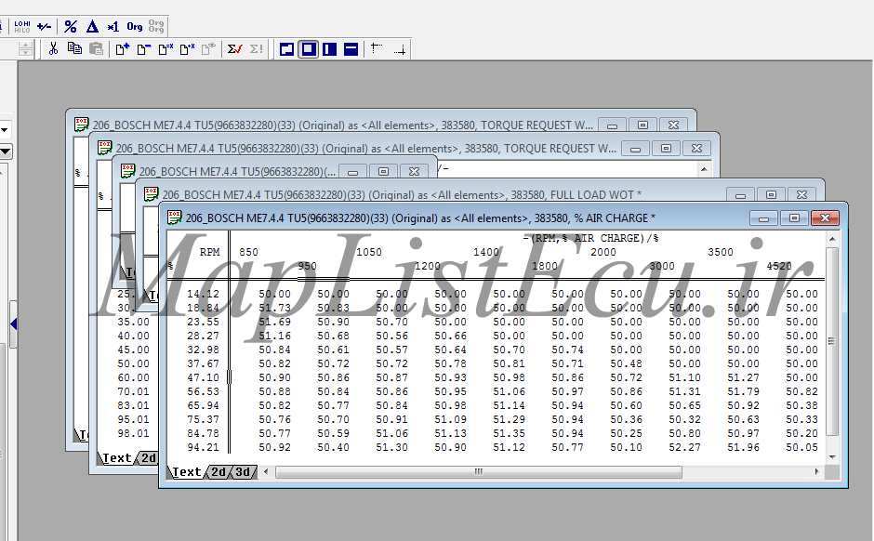Select cell with value 51.35
This screenshot has height=541, width=874.
509,433
